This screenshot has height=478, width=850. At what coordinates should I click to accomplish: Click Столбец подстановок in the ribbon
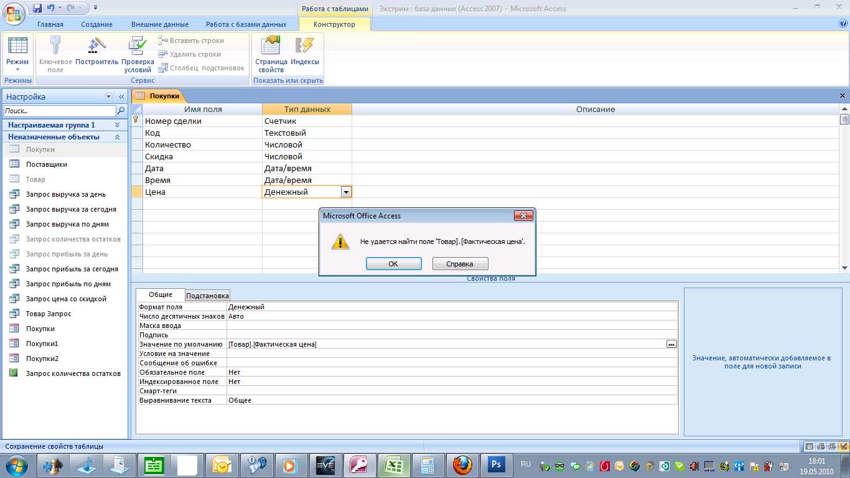tap(202, 68)
